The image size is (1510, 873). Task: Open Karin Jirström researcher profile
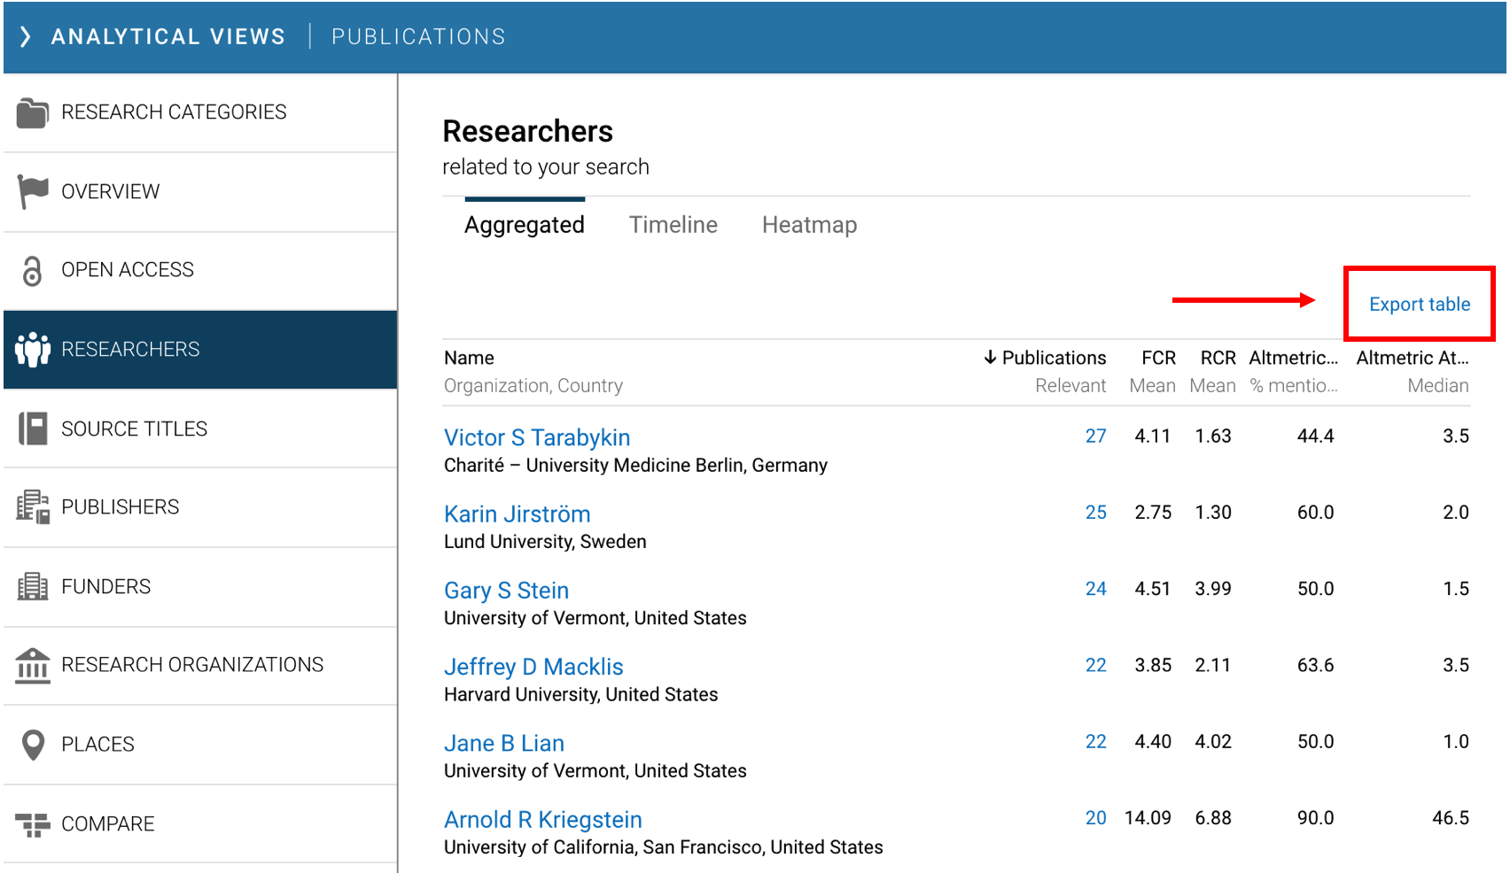pyautogui.click(x=517, y=514)
